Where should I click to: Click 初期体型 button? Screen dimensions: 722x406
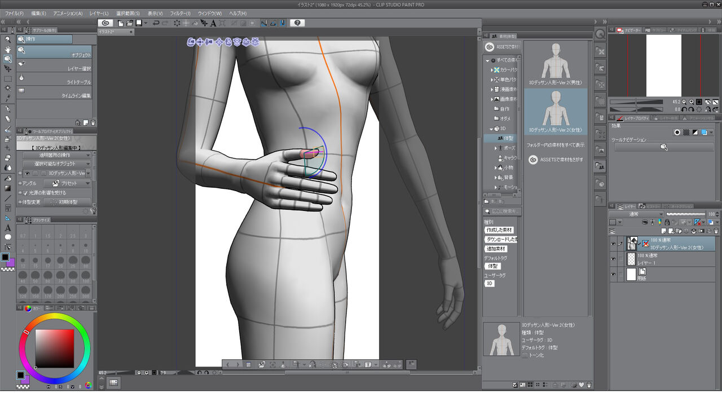coord(67,202)
